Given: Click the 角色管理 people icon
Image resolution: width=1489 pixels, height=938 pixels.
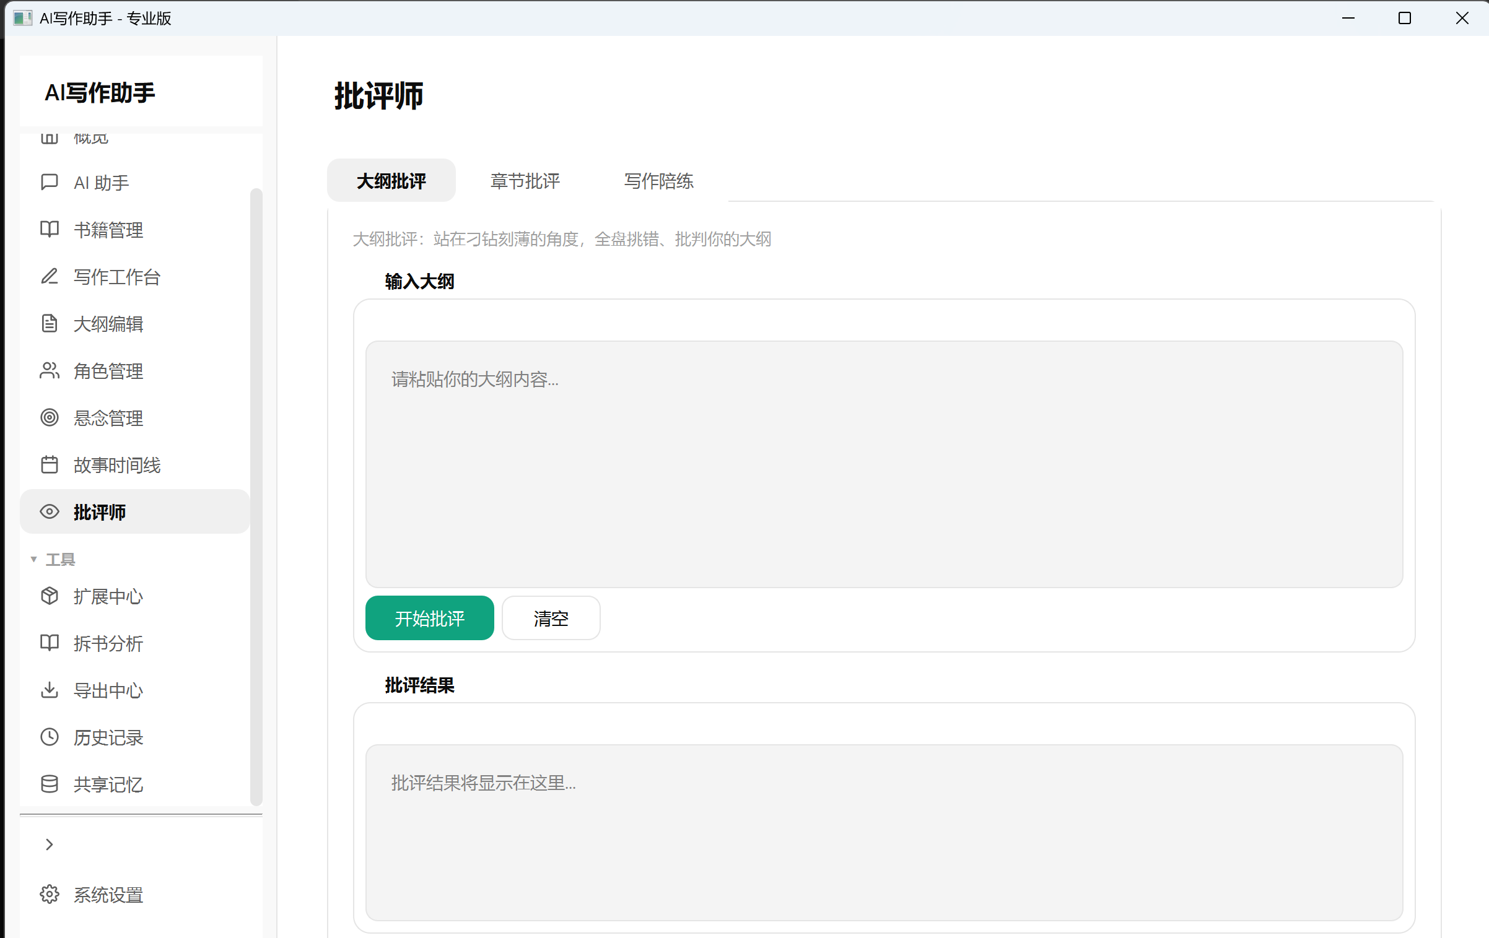Looking at the screenshot, I should click(x=50, y=370).
